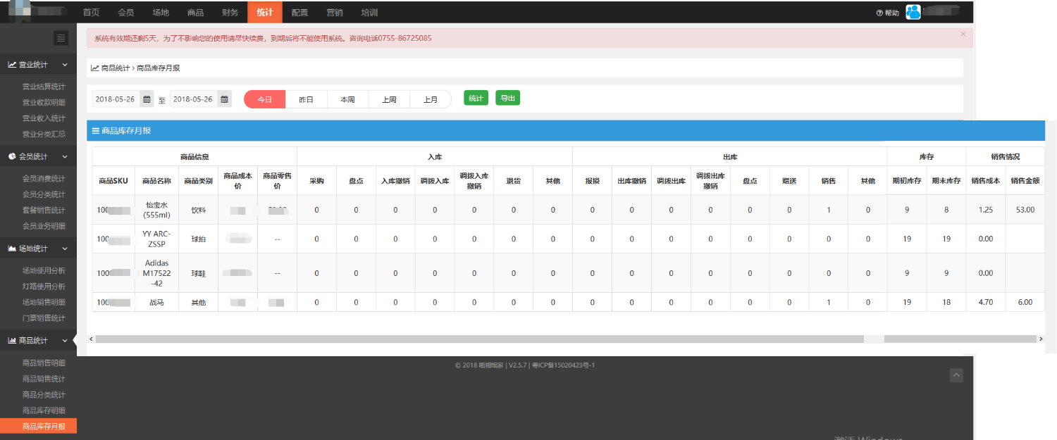Open 门票销售统计 in sidebar
The image size is (1057, 440).
(x=44, y=318)
